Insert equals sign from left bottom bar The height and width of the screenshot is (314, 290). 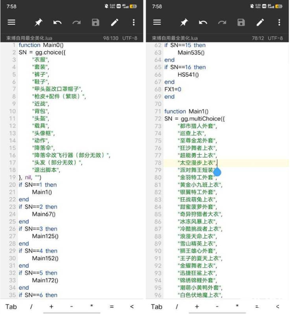112,306
